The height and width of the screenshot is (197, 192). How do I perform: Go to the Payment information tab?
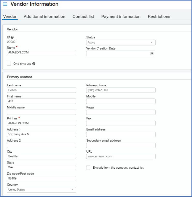121,17
